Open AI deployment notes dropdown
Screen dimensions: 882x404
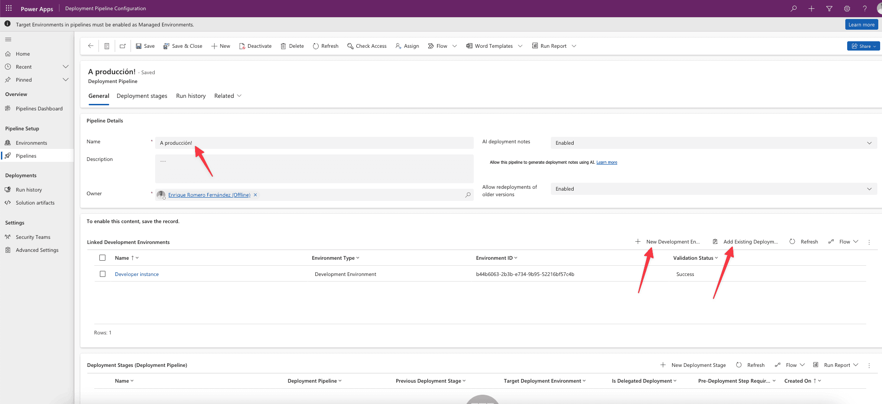[714, 143]
